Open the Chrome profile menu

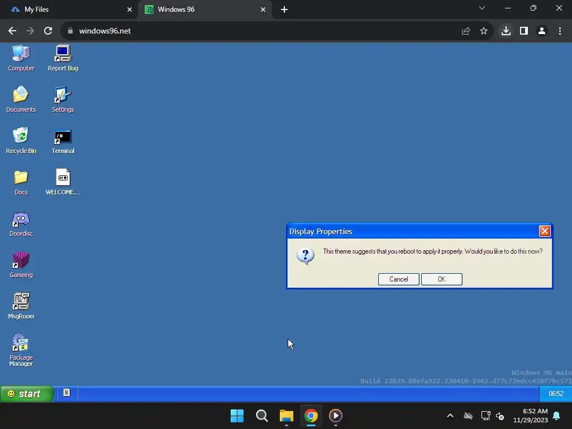pos(542,31)
